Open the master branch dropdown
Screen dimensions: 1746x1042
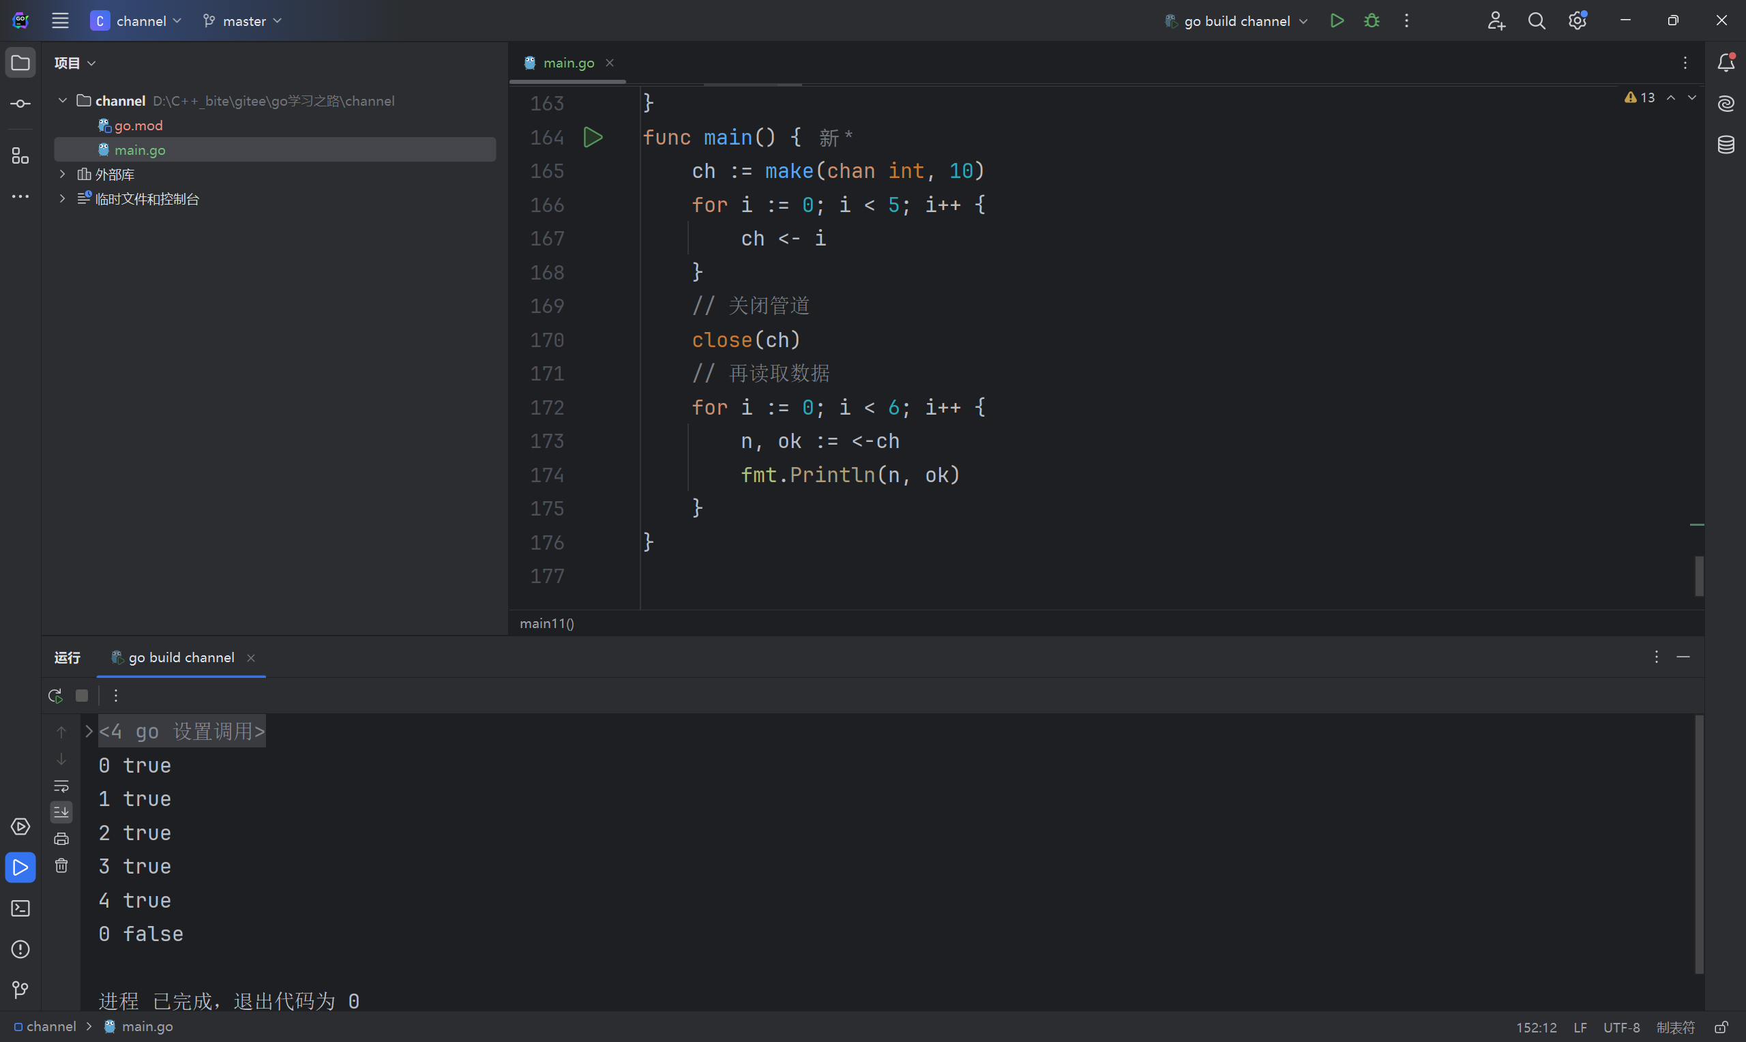(242, 20)
